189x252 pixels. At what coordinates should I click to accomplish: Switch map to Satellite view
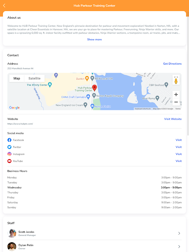tap(34, 78)
